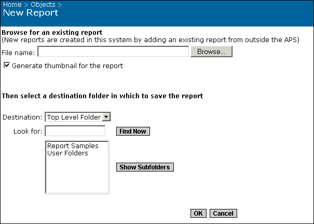Image resolution: width=314 pixels, height=224 pixels.
Task: Select Report Samples in the folder list
Action: [73, 146]
